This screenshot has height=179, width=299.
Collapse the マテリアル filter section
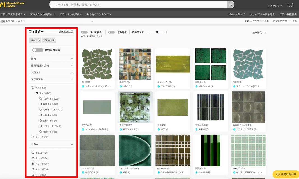click(72, 79)
